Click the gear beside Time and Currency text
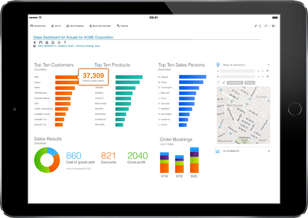The height and width of the screenshot is (218, 308). pos(34,46)
